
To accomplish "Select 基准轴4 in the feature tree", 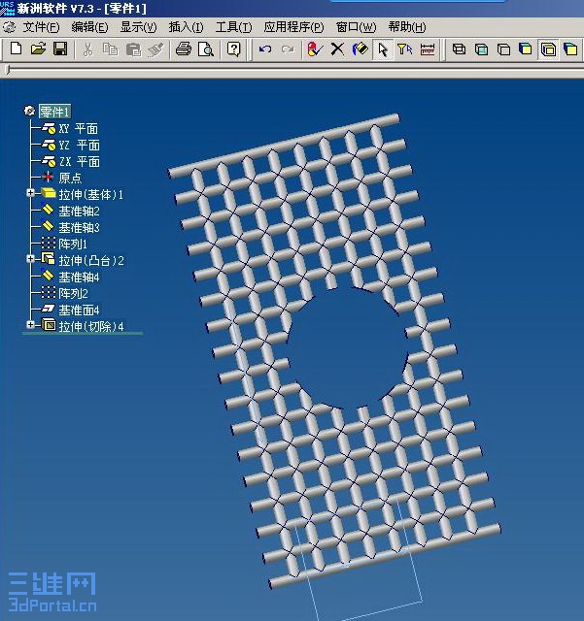I will click(79, 278).
